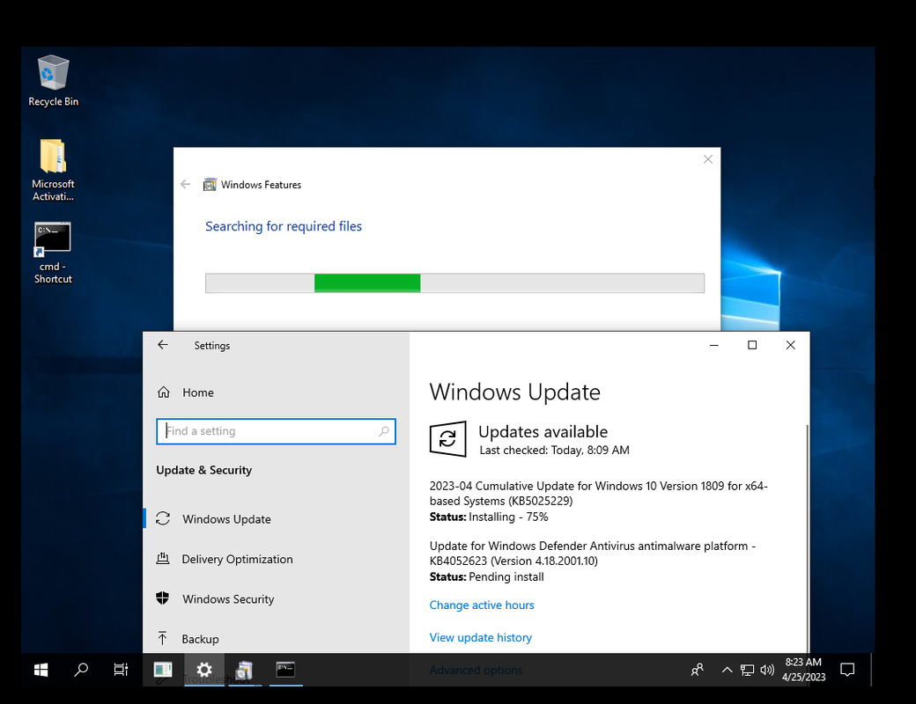Screen dimensions: 916x704
Task: Go back in the Settings window
Action: 163,345
